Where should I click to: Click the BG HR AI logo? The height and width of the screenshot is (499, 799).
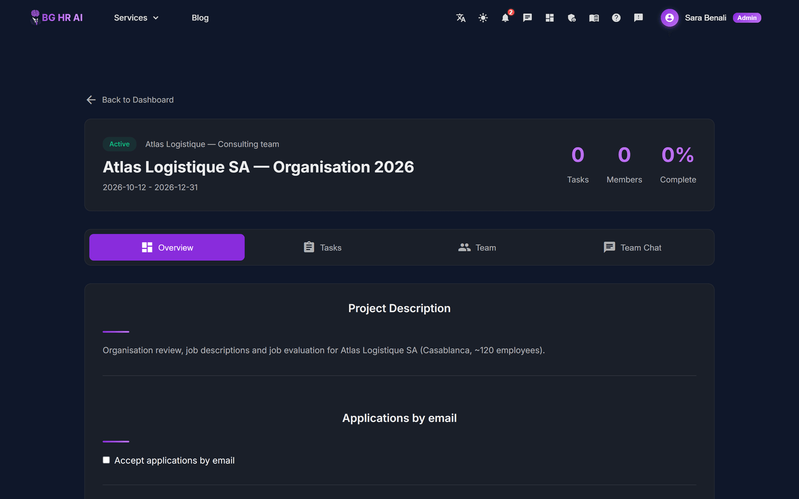pos(56,17)
